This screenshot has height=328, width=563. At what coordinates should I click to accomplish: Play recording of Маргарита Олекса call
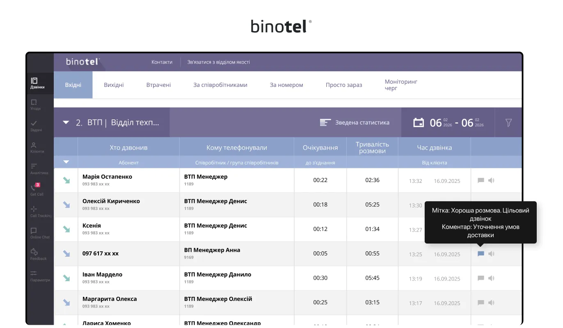pyautogui.click(x=491, y=303)
